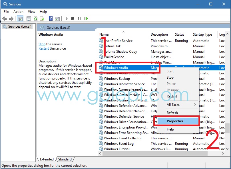The height and width of the screenshot is (169, 231).
Task: Click the Stop Service square icon
Action: click(x=73, y=19)
